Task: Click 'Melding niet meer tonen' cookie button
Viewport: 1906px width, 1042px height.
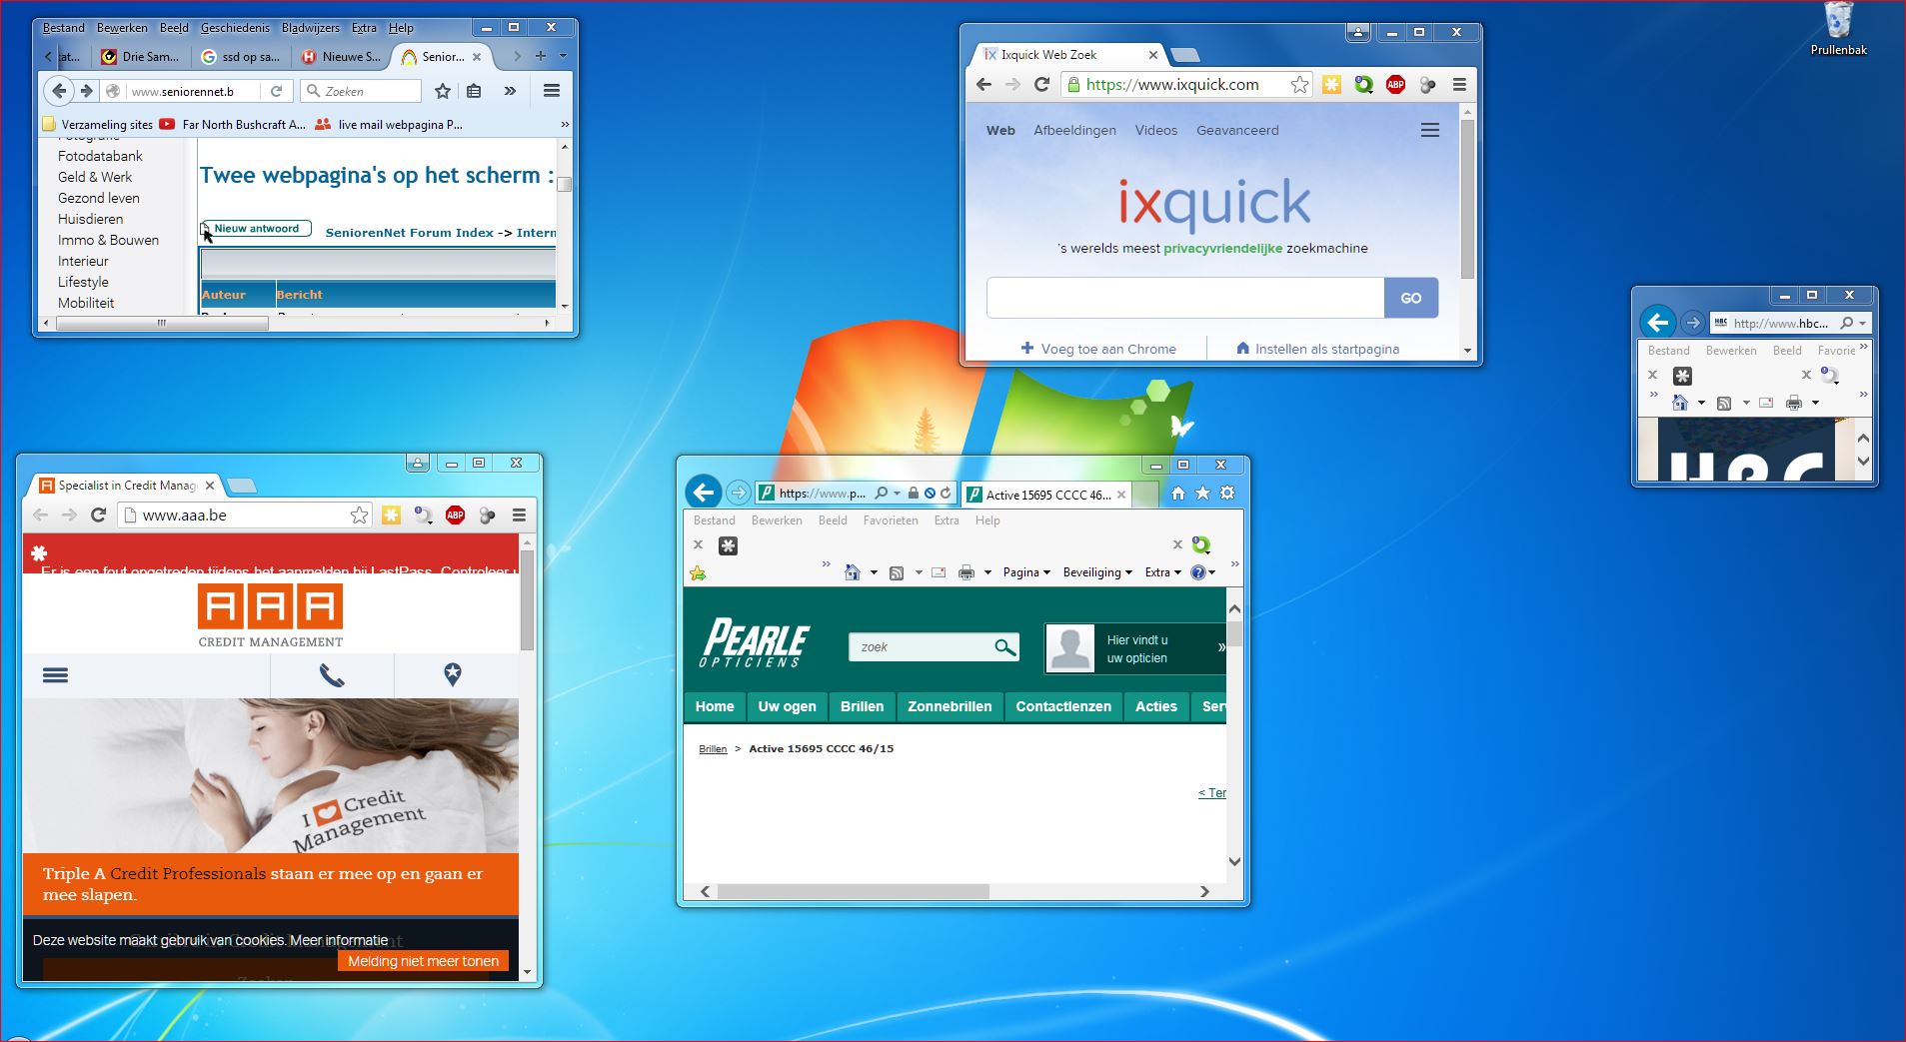Action: coord(423,961)
